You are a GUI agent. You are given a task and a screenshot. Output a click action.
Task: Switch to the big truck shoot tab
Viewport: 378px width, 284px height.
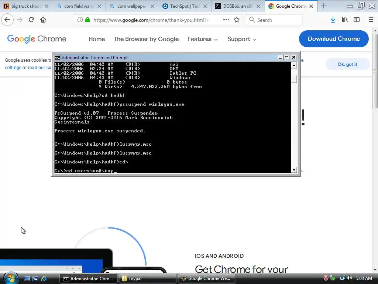pyautogui.click(x=26, y=6)
